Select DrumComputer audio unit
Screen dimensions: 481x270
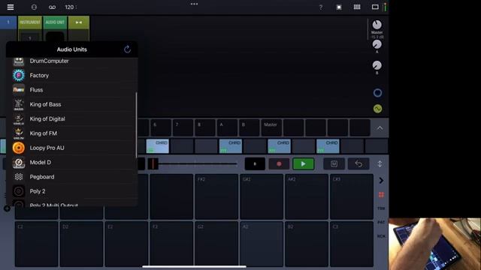click(71, 61)
